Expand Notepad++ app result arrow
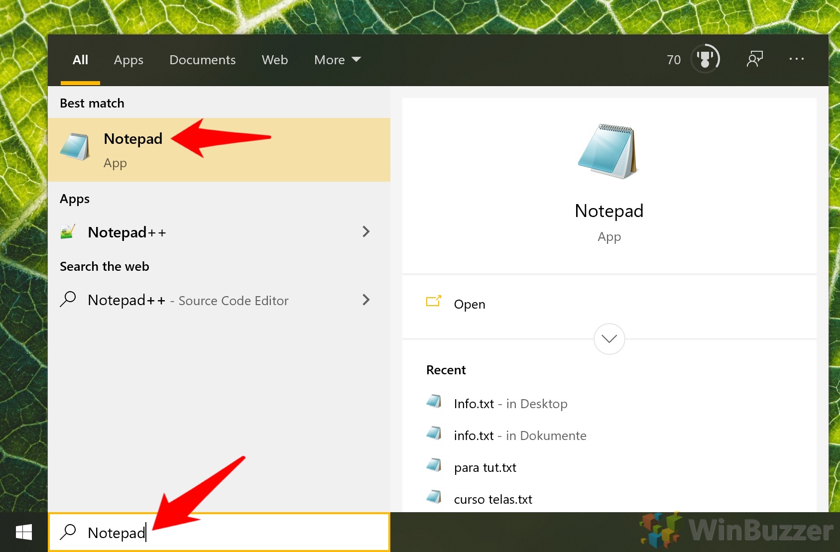840x552 pixels. tap(366, 231)
